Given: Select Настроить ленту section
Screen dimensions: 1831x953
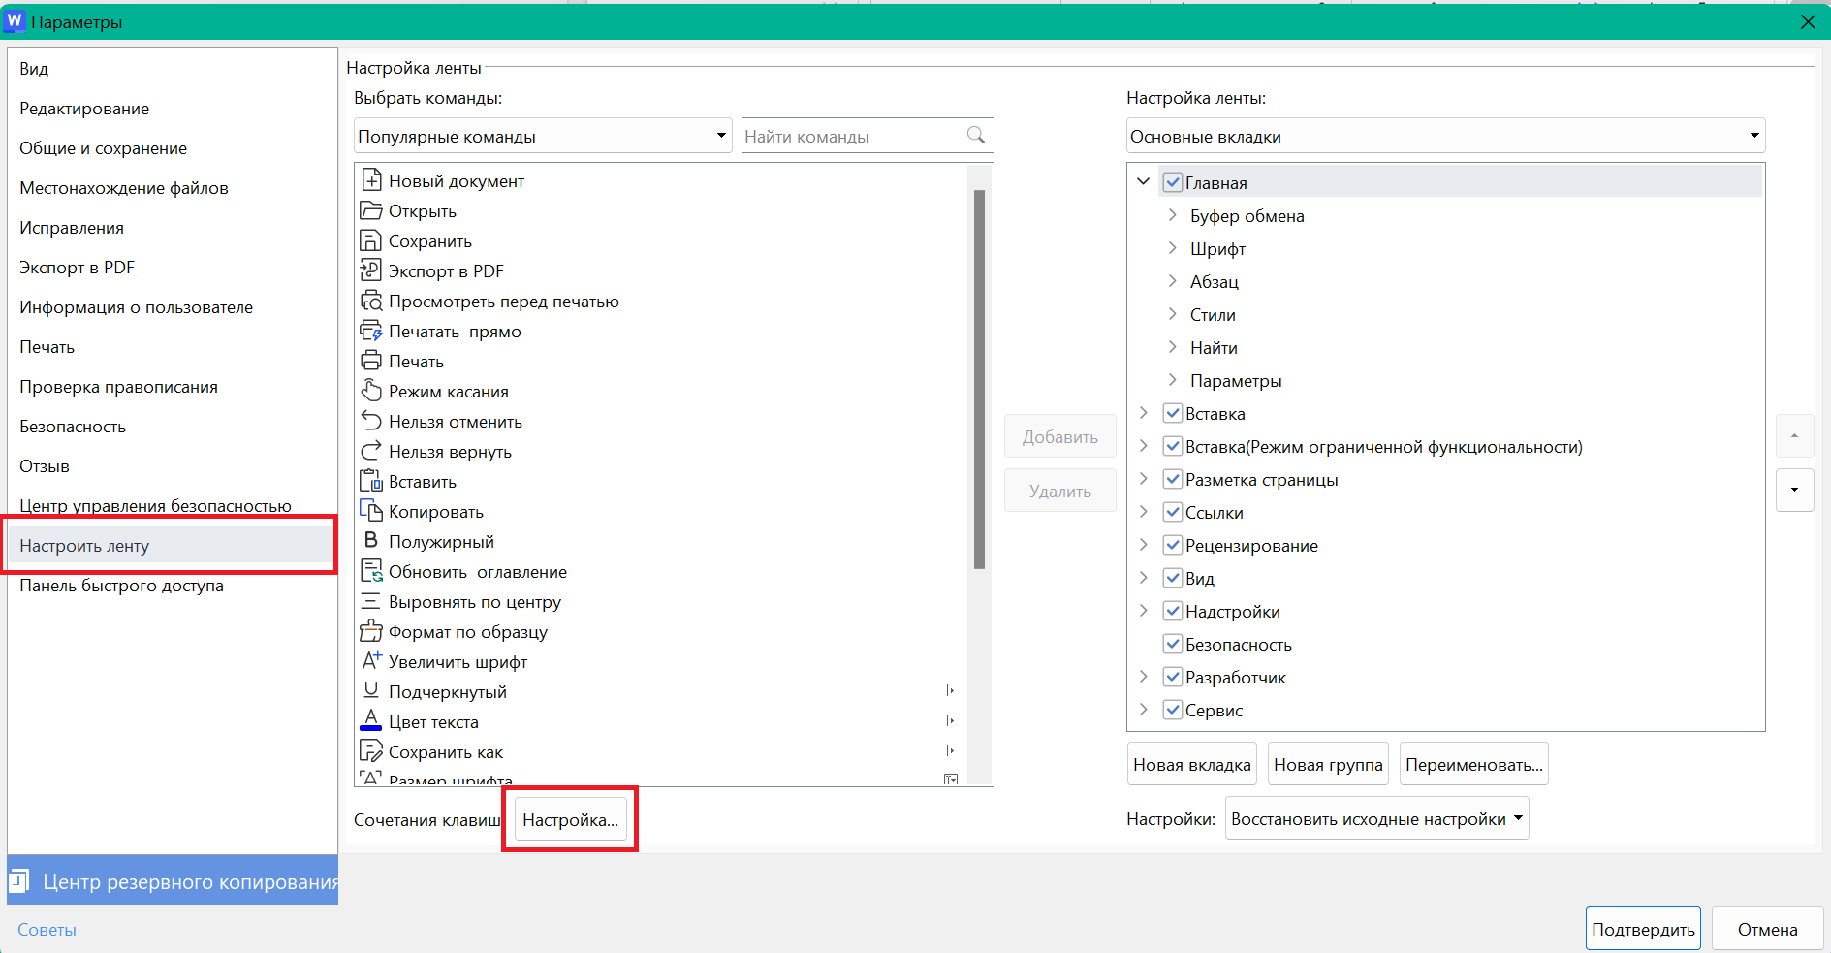Looking at the screenshot, I should click(173, 546).
